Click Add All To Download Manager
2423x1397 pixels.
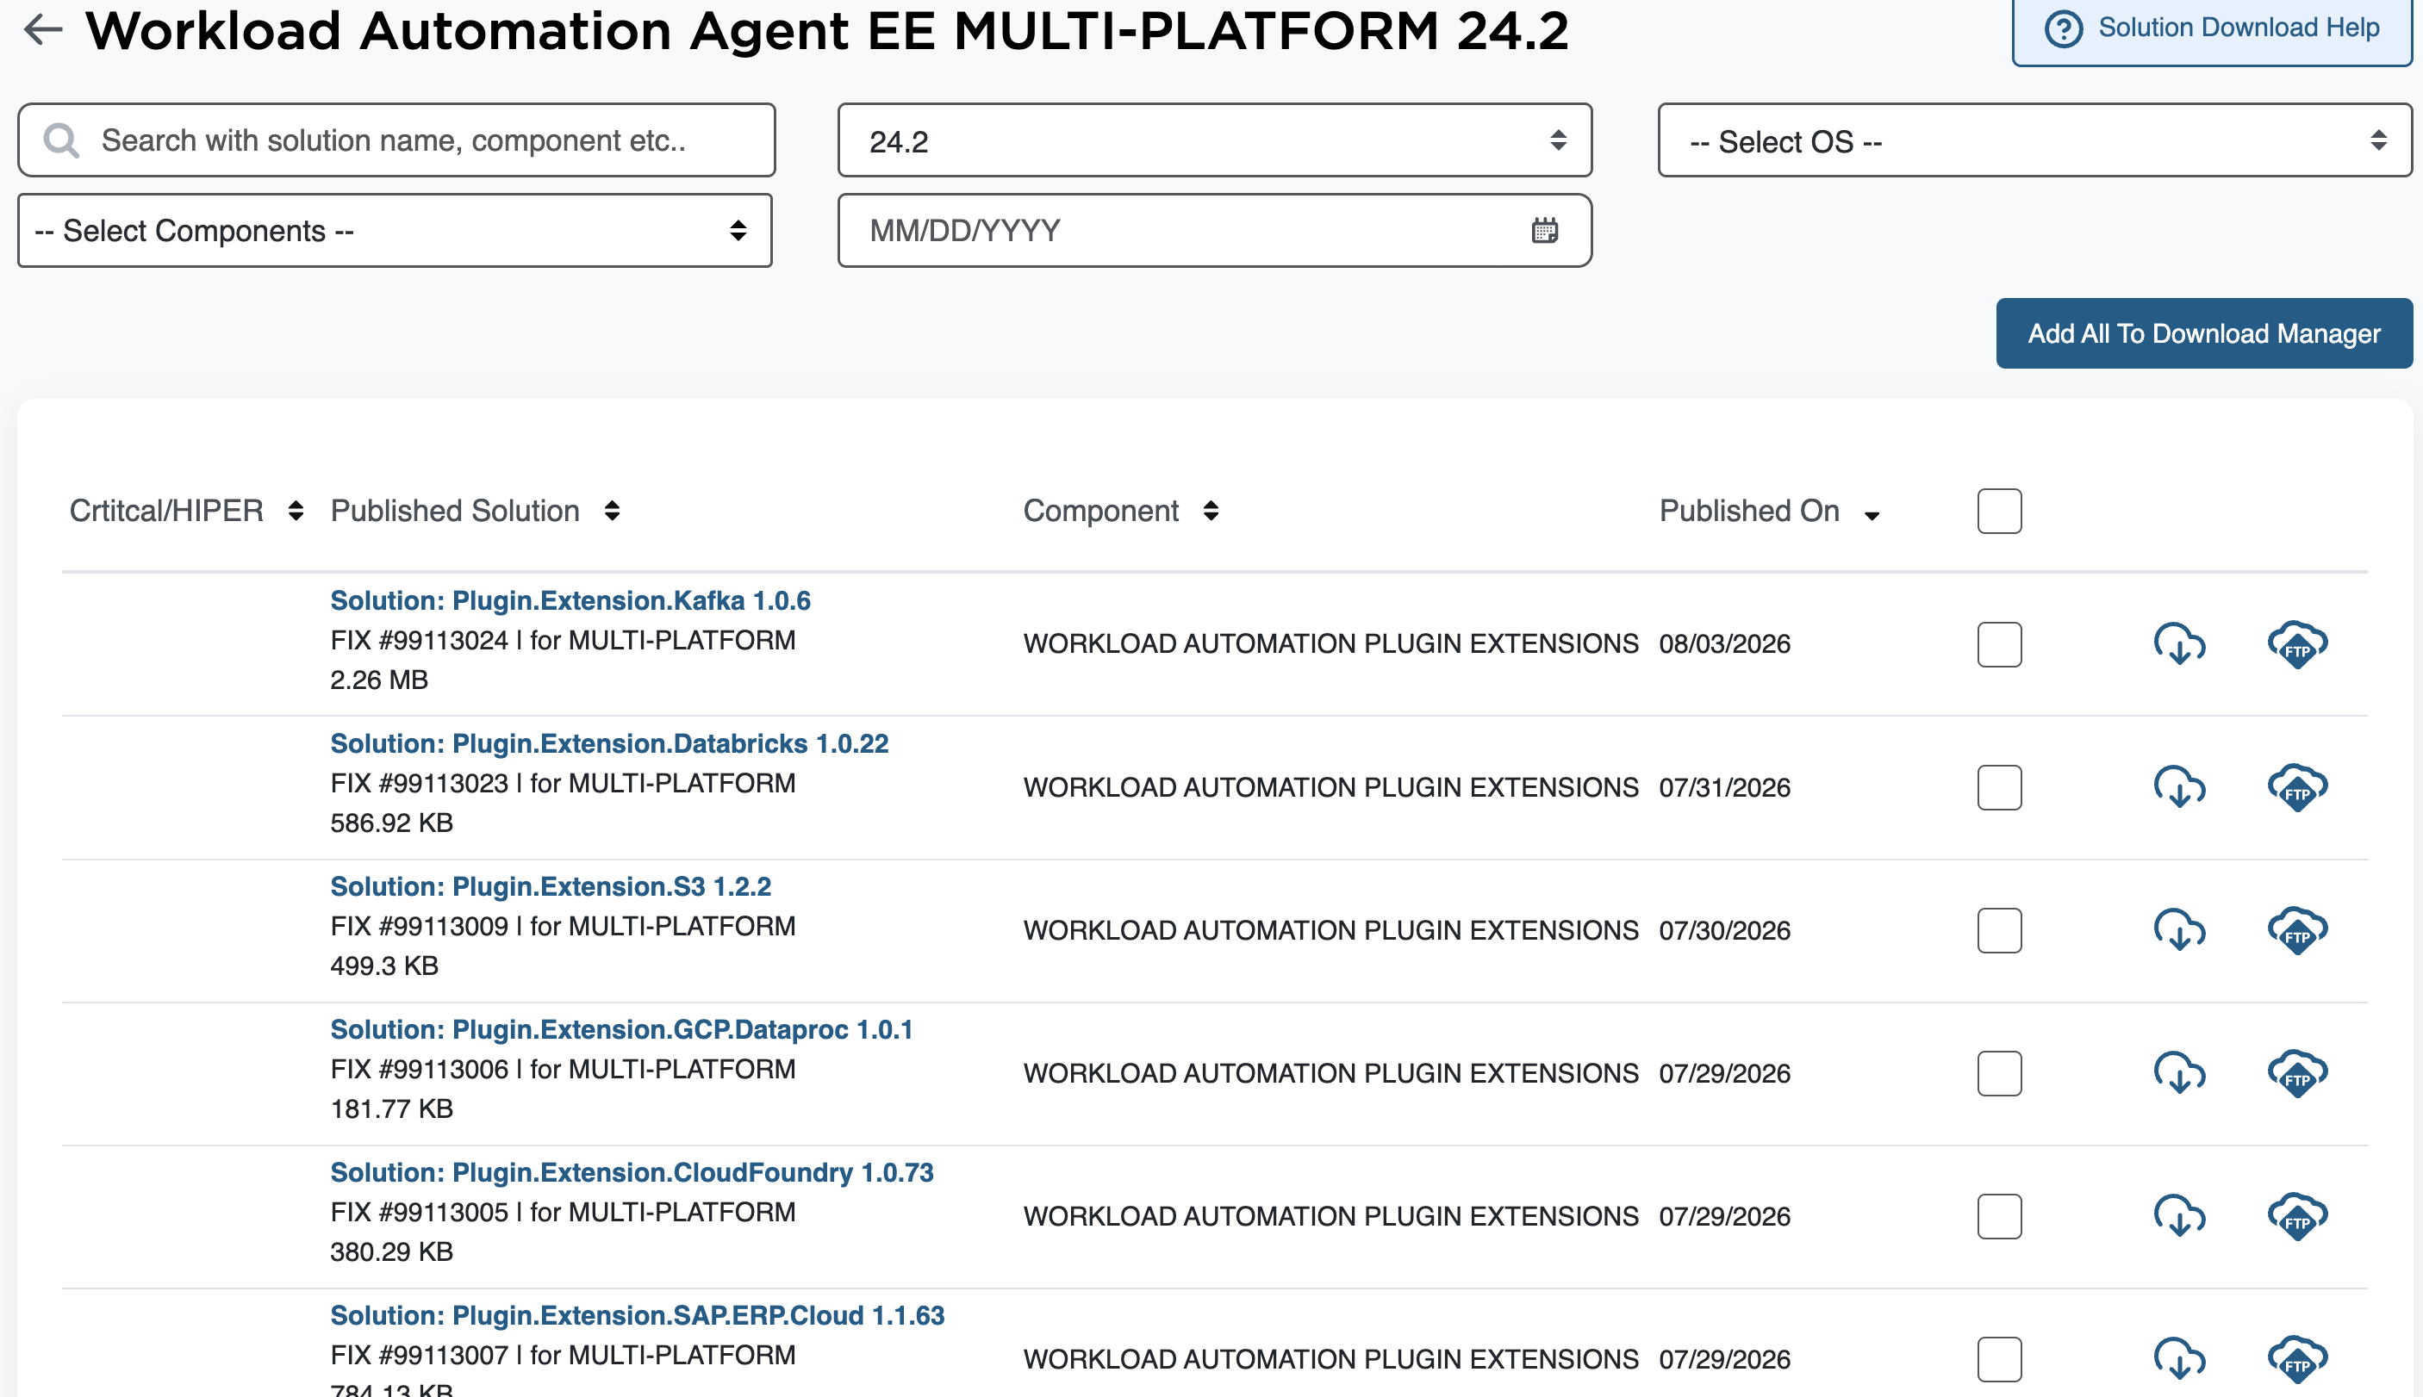pyautogui.click(x=2204, y=333)
